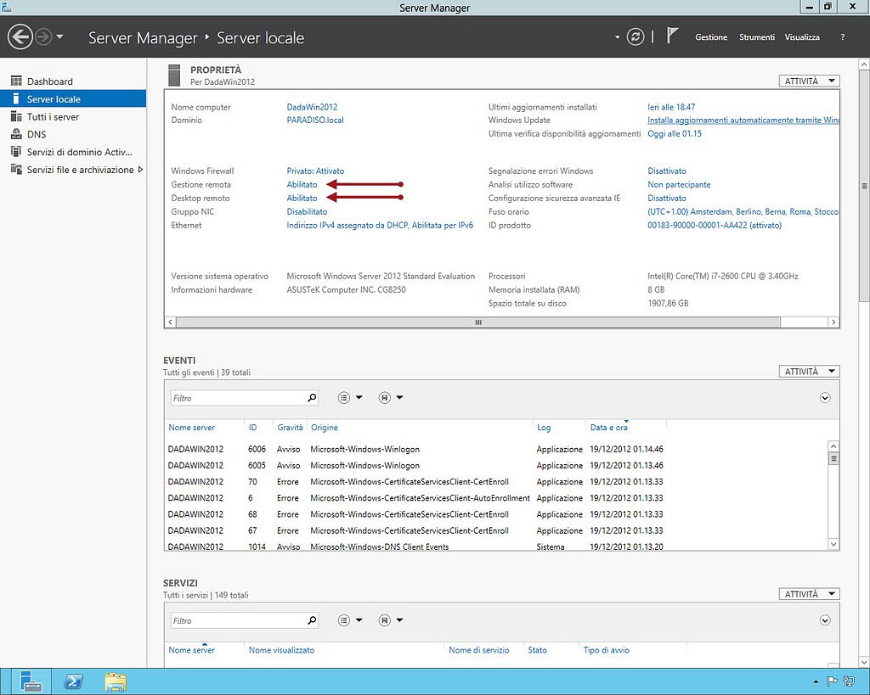Click the Servizi file e archiviazione icon
This screenshot has width=870, height=695.
(x=17, y=170)
